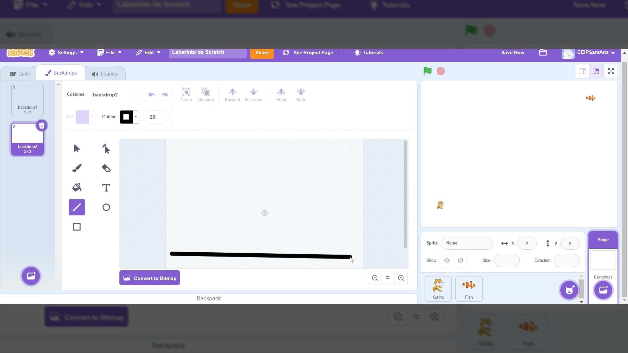Viewport: 628px width, 353px height.
Task: Open the File menu
Action: point(110,53)
